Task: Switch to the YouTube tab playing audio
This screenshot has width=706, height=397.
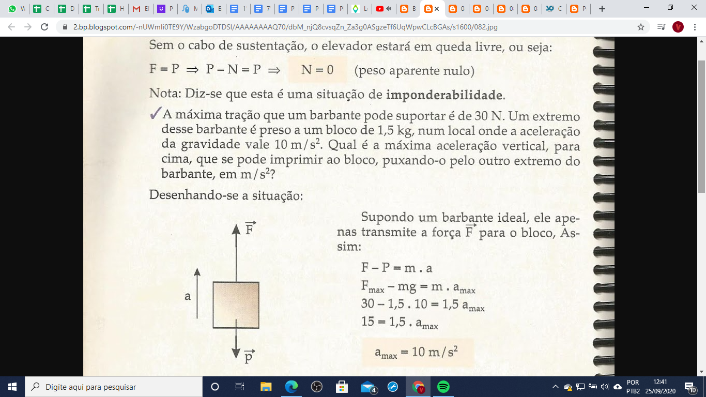Action: click(x=383, y=9)
